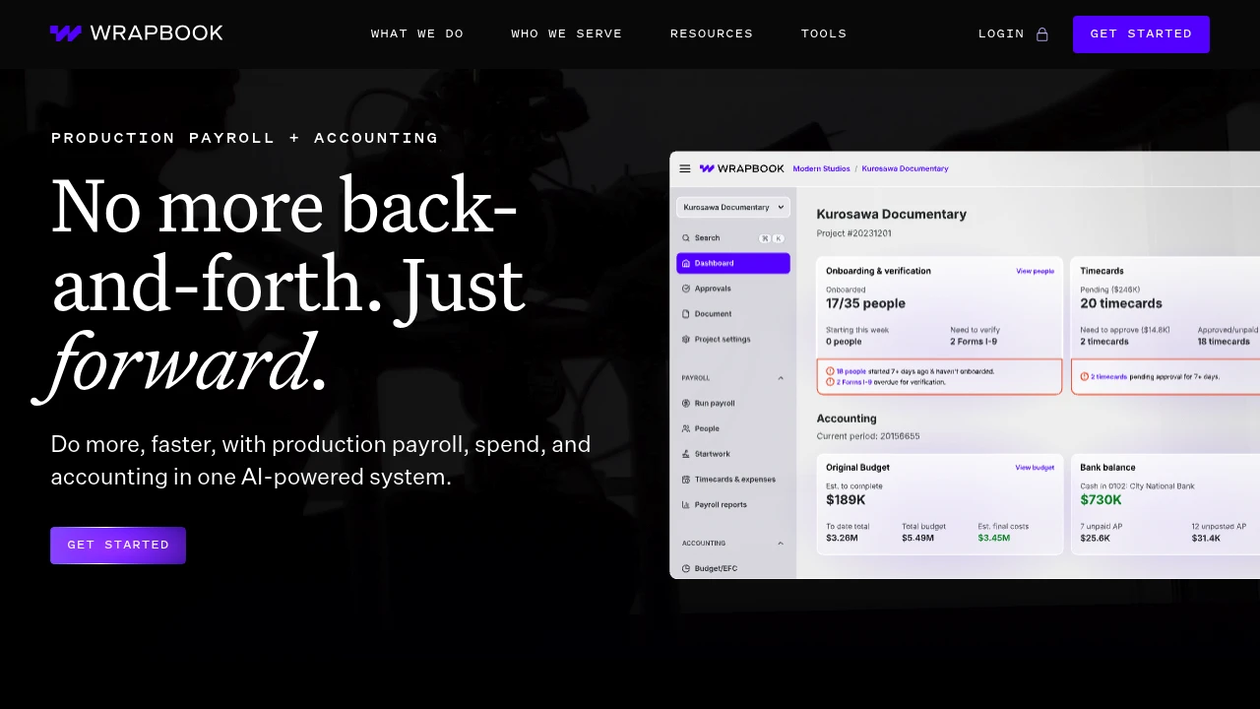Click the $3.45M est. final costs value
Image resolution: width=1260 pixels, height=709 pixels.
[994, 539]
